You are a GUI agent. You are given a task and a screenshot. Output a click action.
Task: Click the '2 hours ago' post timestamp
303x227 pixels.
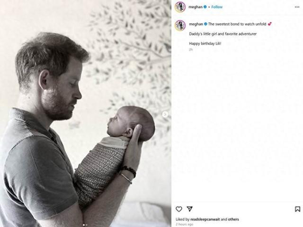pyautogui.click(x=184, y=224)
